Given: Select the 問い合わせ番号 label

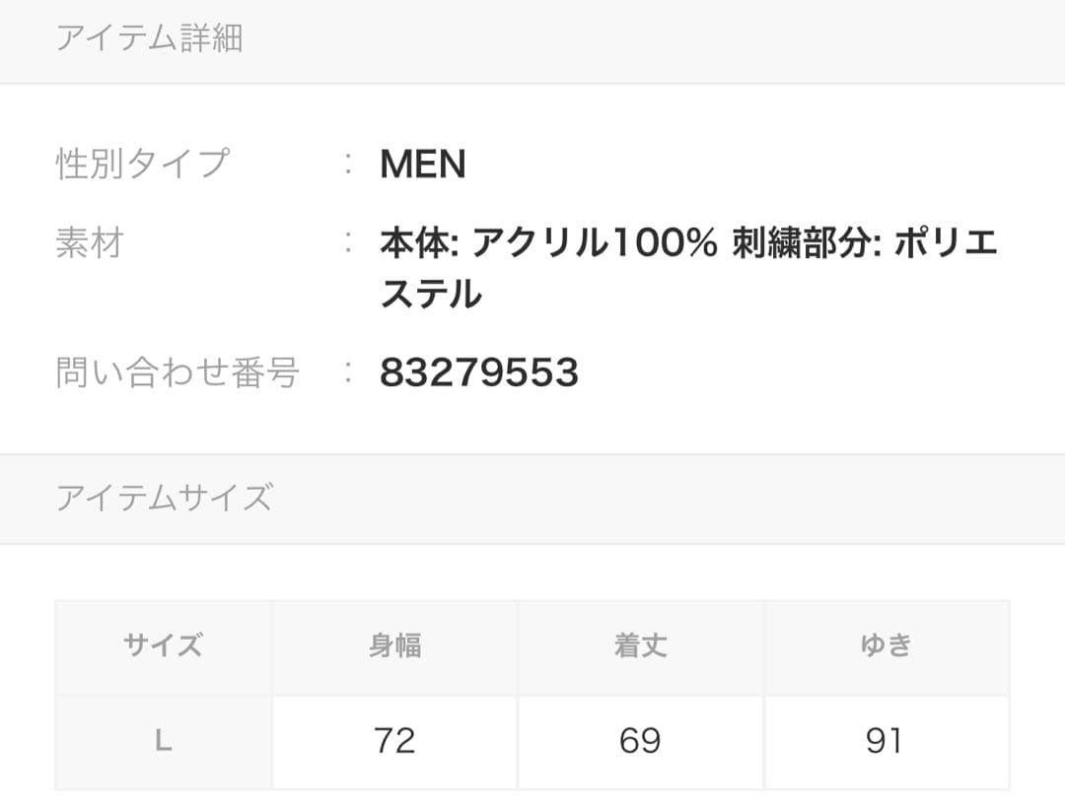Looking at the screenshot, I should 177,372.
